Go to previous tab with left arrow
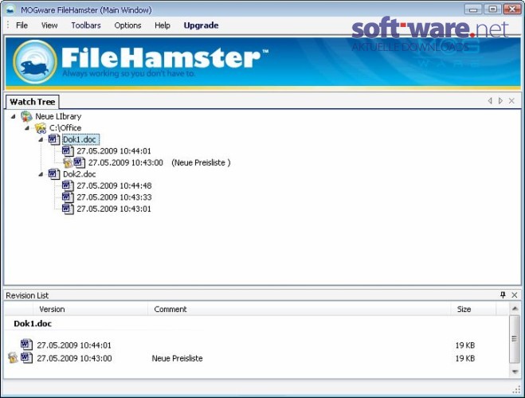 point(490,100)
